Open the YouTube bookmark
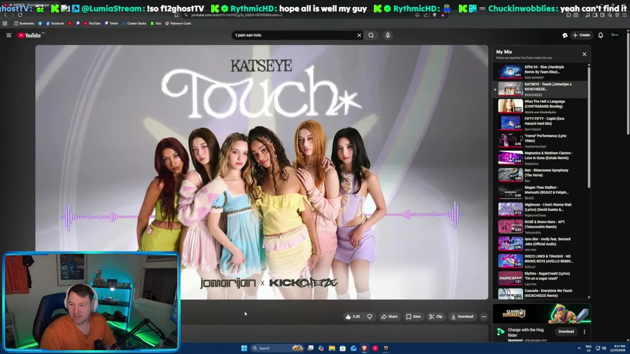 click(x=92, y=23)
